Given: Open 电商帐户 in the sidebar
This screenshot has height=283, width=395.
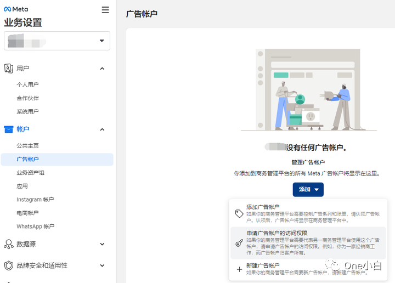Looking at the screenshot, I should [27, 213].
